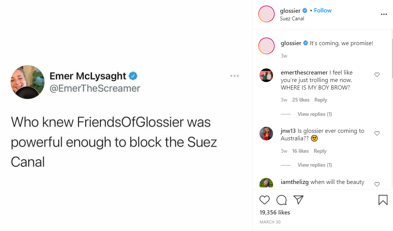Reply to jnw13's comment

(x=320, y=151)
